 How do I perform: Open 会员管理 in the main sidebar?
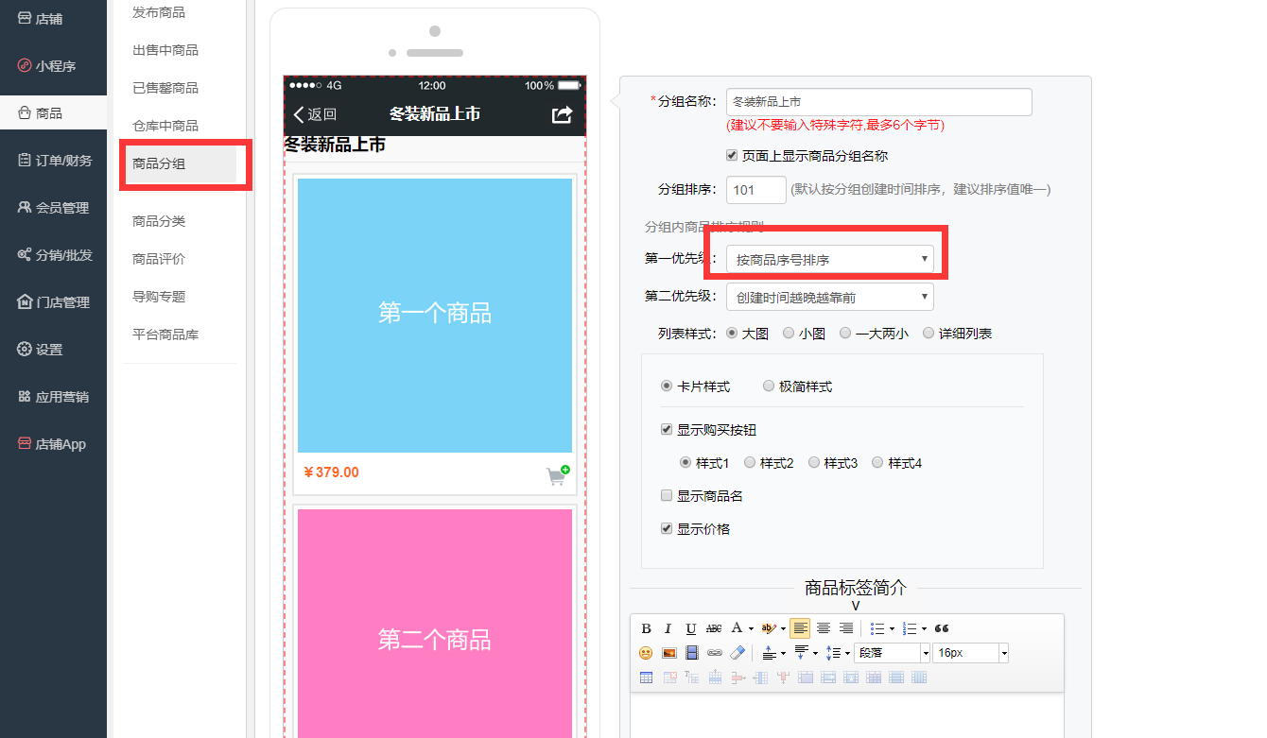pyautogui.click(x=54, y=208)
